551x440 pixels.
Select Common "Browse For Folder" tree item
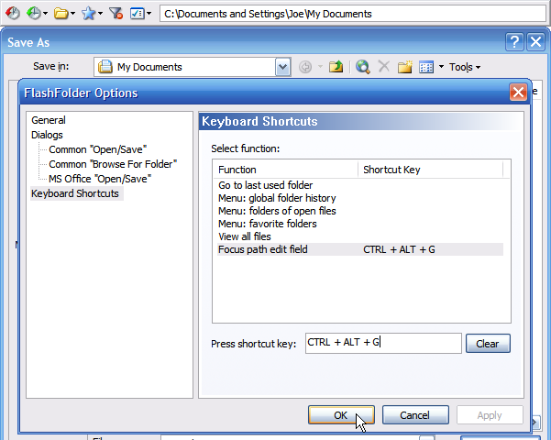pos(113,164)
